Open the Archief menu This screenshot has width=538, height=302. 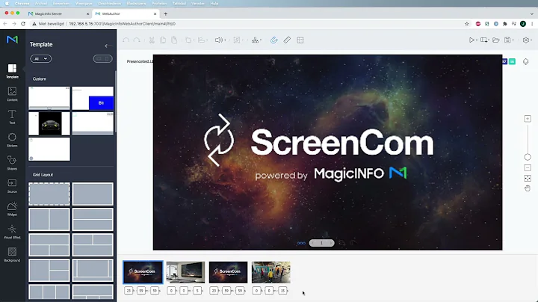point(41,4)
